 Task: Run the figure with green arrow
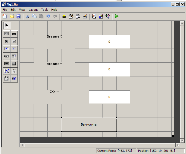[x=117, y=16]
